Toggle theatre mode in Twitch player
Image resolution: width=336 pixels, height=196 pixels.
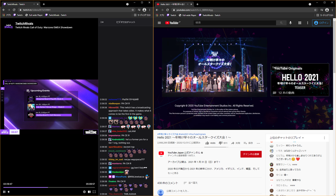tap(90, 192)
